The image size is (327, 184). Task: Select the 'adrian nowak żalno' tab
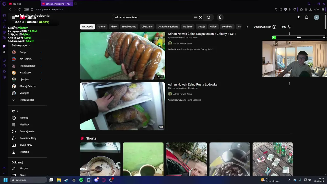pyautogui.click(x=57, y=4)
